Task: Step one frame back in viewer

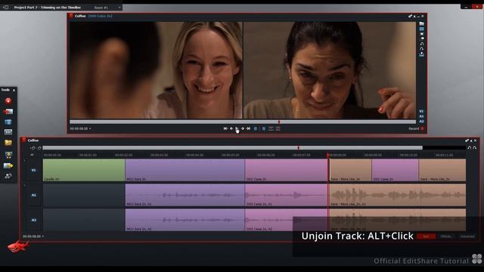Action: click(x=231, y=128)
